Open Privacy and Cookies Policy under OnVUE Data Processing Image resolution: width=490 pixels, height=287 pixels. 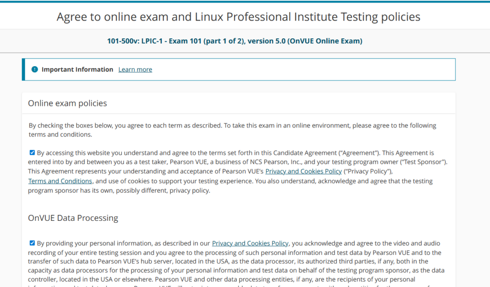(250, 243)
